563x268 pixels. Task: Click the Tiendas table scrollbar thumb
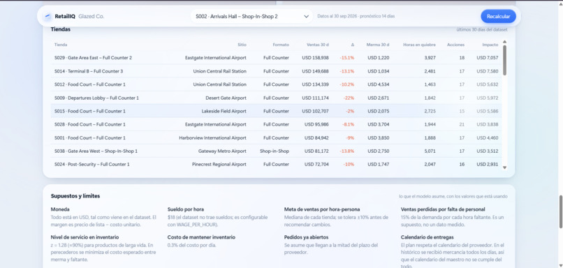click(504, 60)
